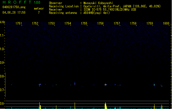Click the Receiving Location value text
The image size is (172, 109).
coord(122,6)
